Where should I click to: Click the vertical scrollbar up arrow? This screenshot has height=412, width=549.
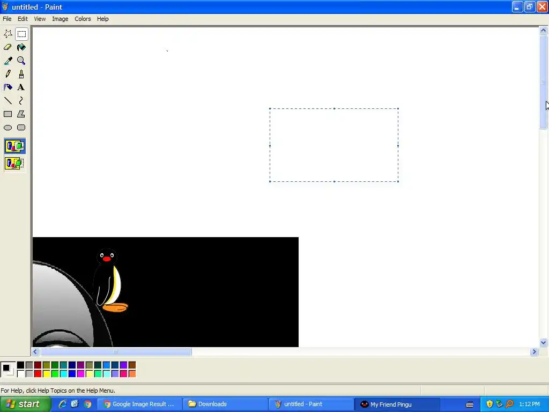coord(544,31)
